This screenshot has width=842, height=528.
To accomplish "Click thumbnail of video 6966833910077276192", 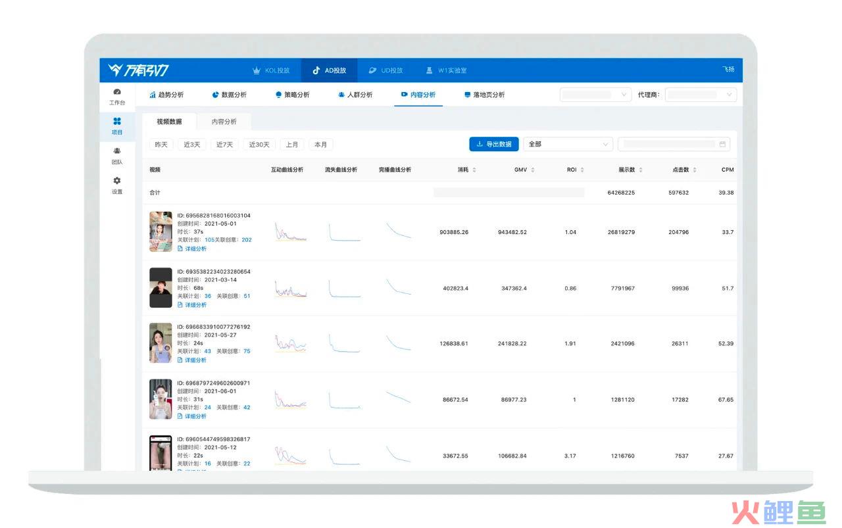I will click(x=161, y=343).
